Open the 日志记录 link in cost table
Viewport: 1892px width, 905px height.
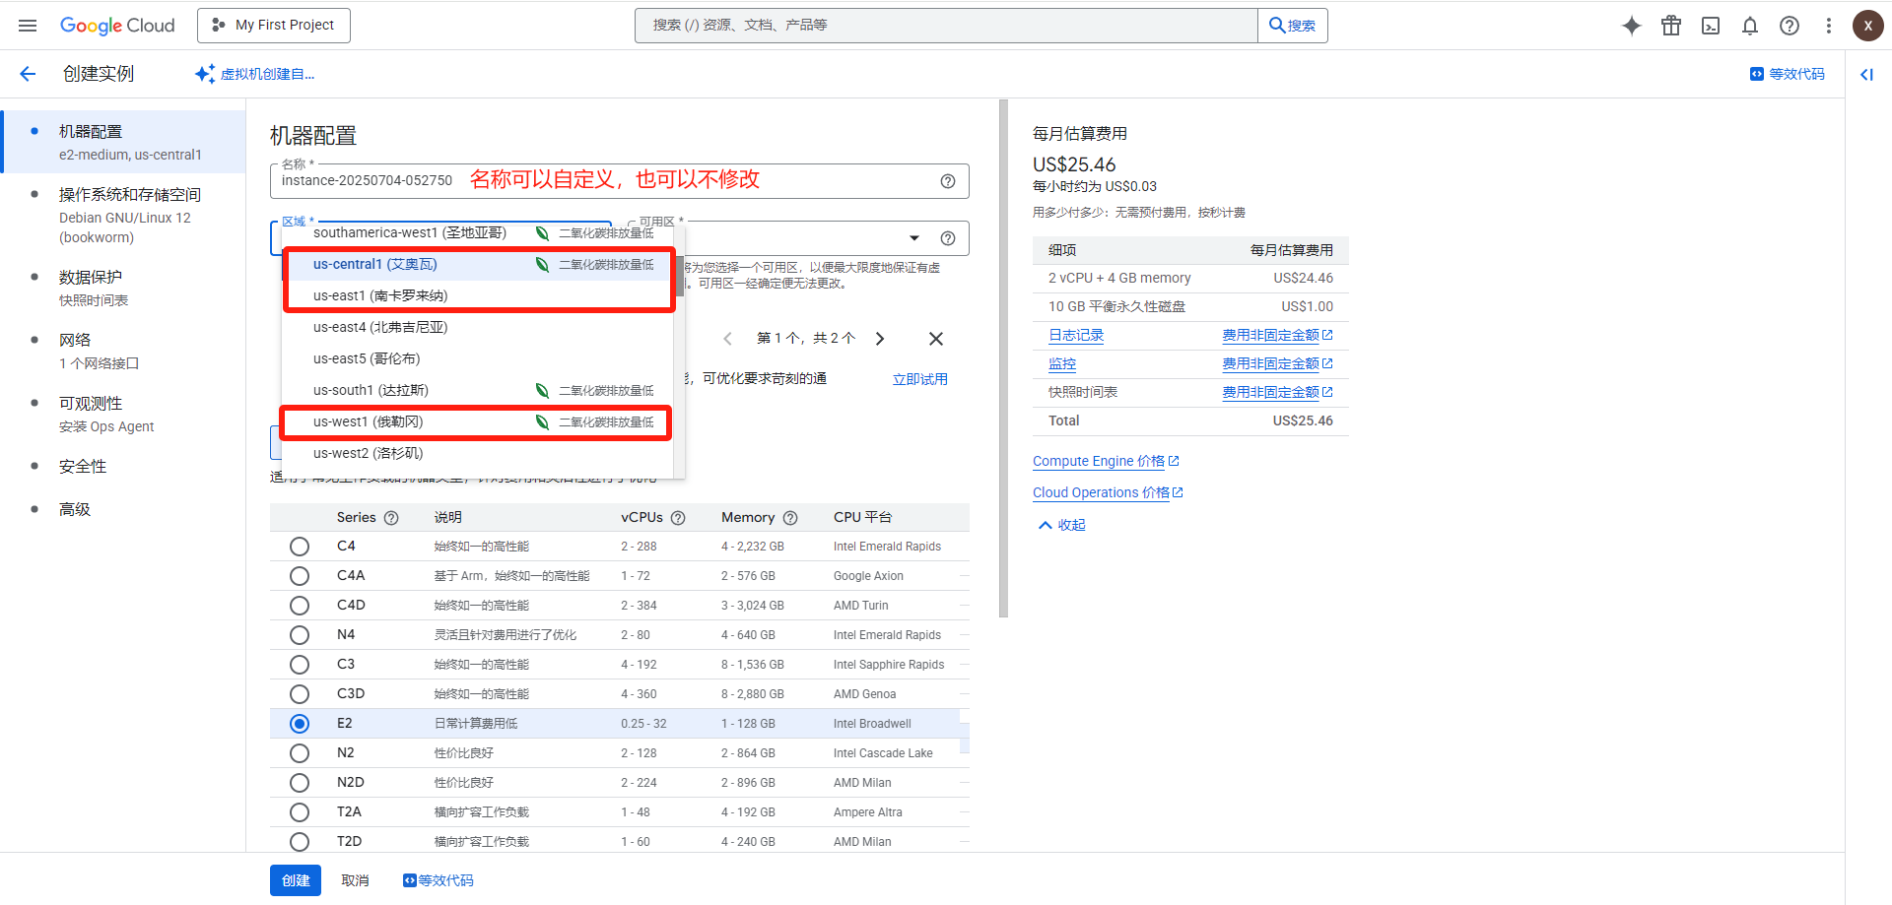[x=1076, y=336]
